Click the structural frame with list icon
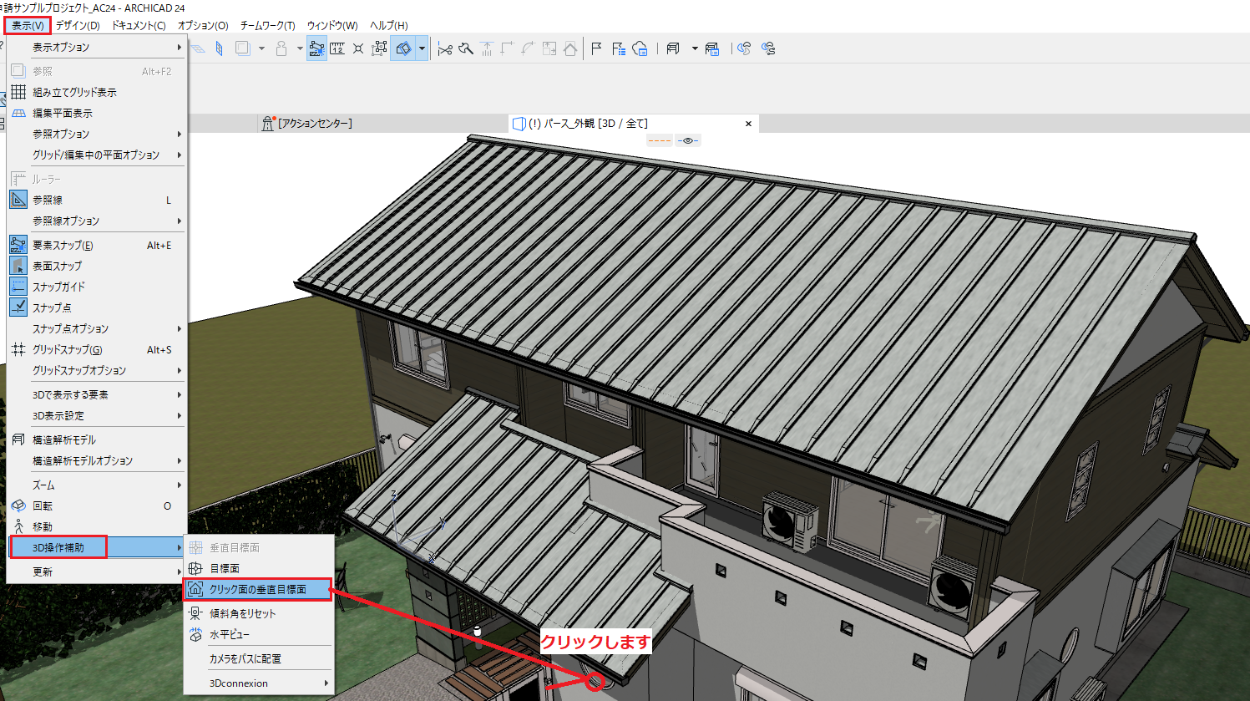Viewport: 1250px width, 701px height. pyautogui.click(x=711, y=48)
